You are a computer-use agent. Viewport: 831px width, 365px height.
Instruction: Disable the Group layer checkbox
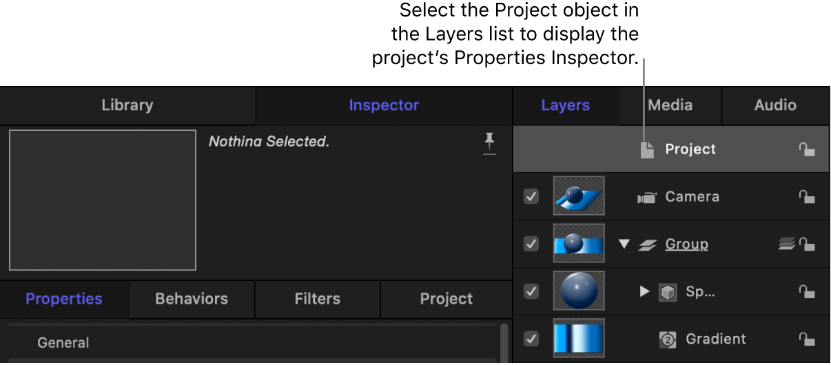point(531,244)
